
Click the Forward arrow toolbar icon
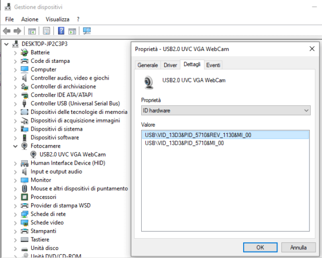[x=17, y=31]
